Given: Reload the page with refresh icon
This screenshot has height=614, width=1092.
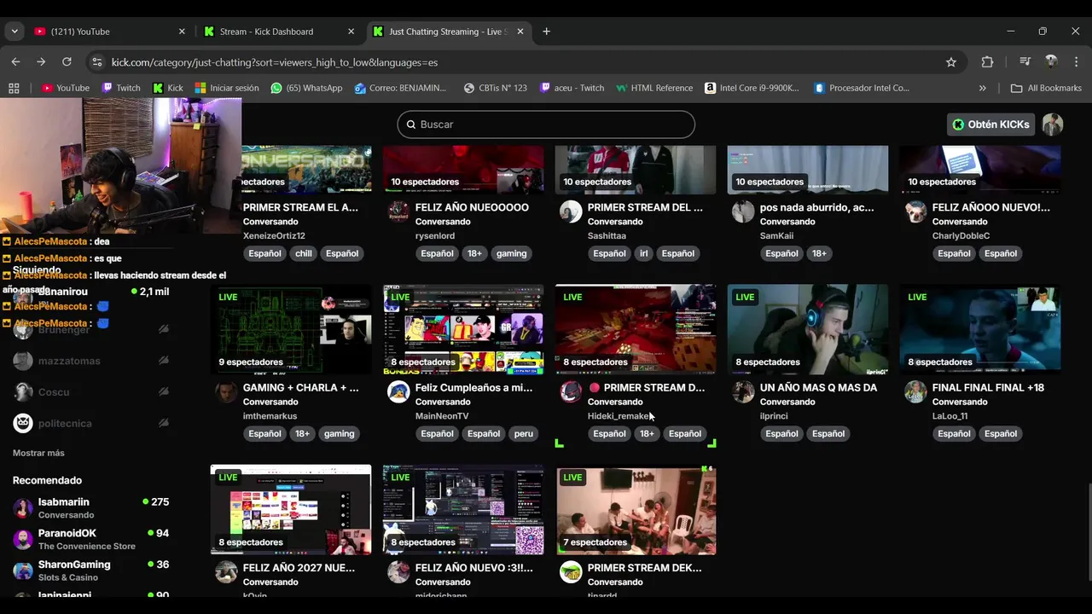Looking at the screenshot, I should 67,61.
